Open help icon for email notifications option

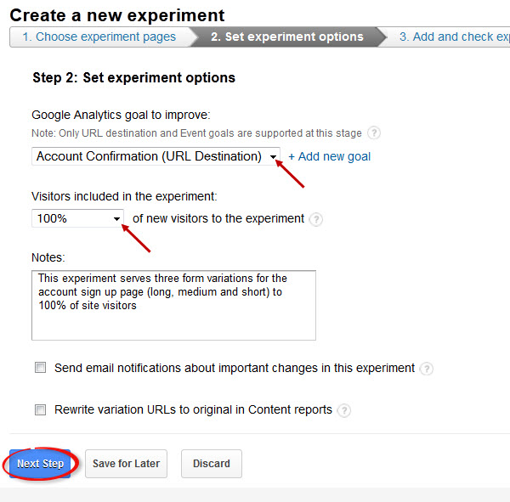426,369
